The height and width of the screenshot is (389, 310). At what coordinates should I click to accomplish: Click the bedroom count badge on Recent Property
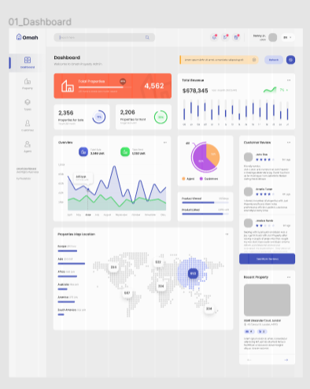click(x=249, y=332)
